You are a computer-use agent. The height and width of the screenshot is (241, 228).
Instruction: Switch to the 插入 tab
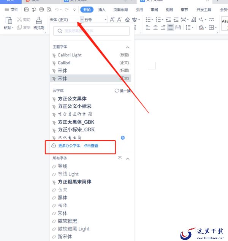(x=102, y=10)
